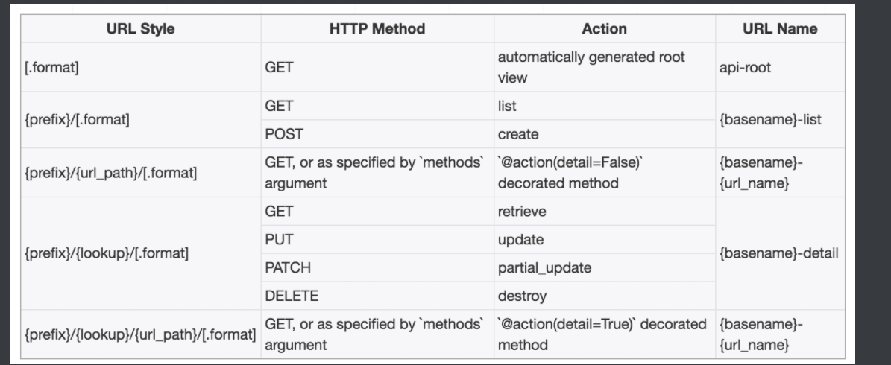Click the {prefix}/{url_path}/[.format] cell

coord(111,173)
